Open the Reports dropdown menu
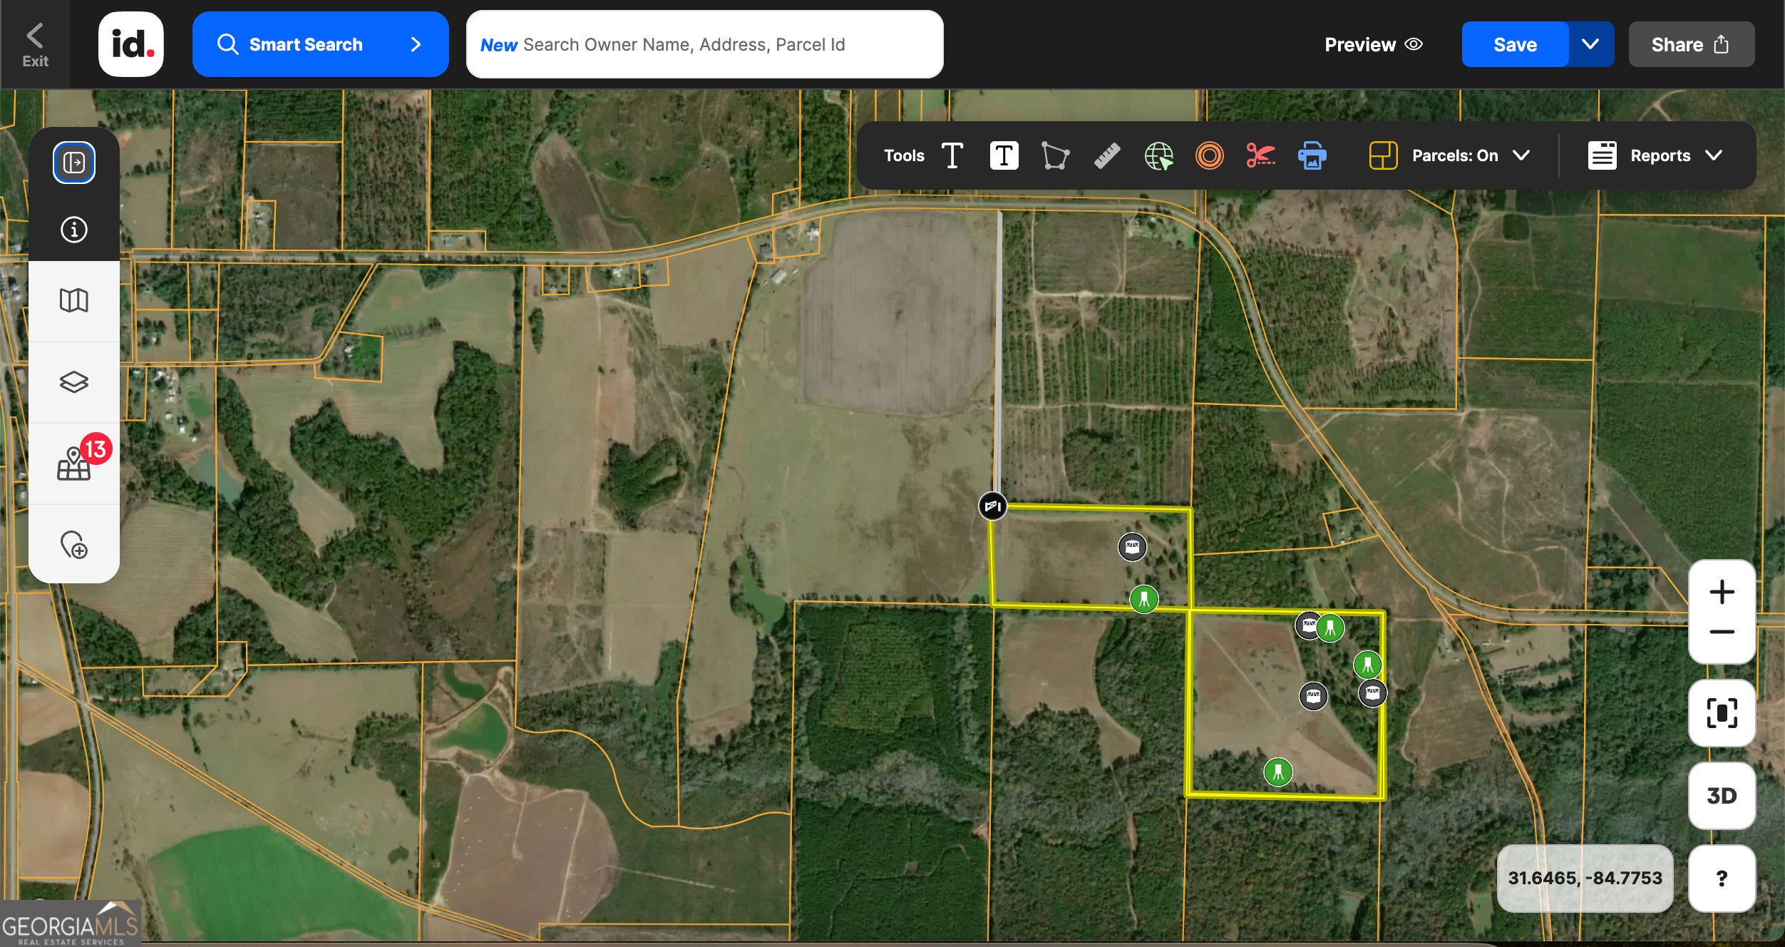 point(1655,155)
